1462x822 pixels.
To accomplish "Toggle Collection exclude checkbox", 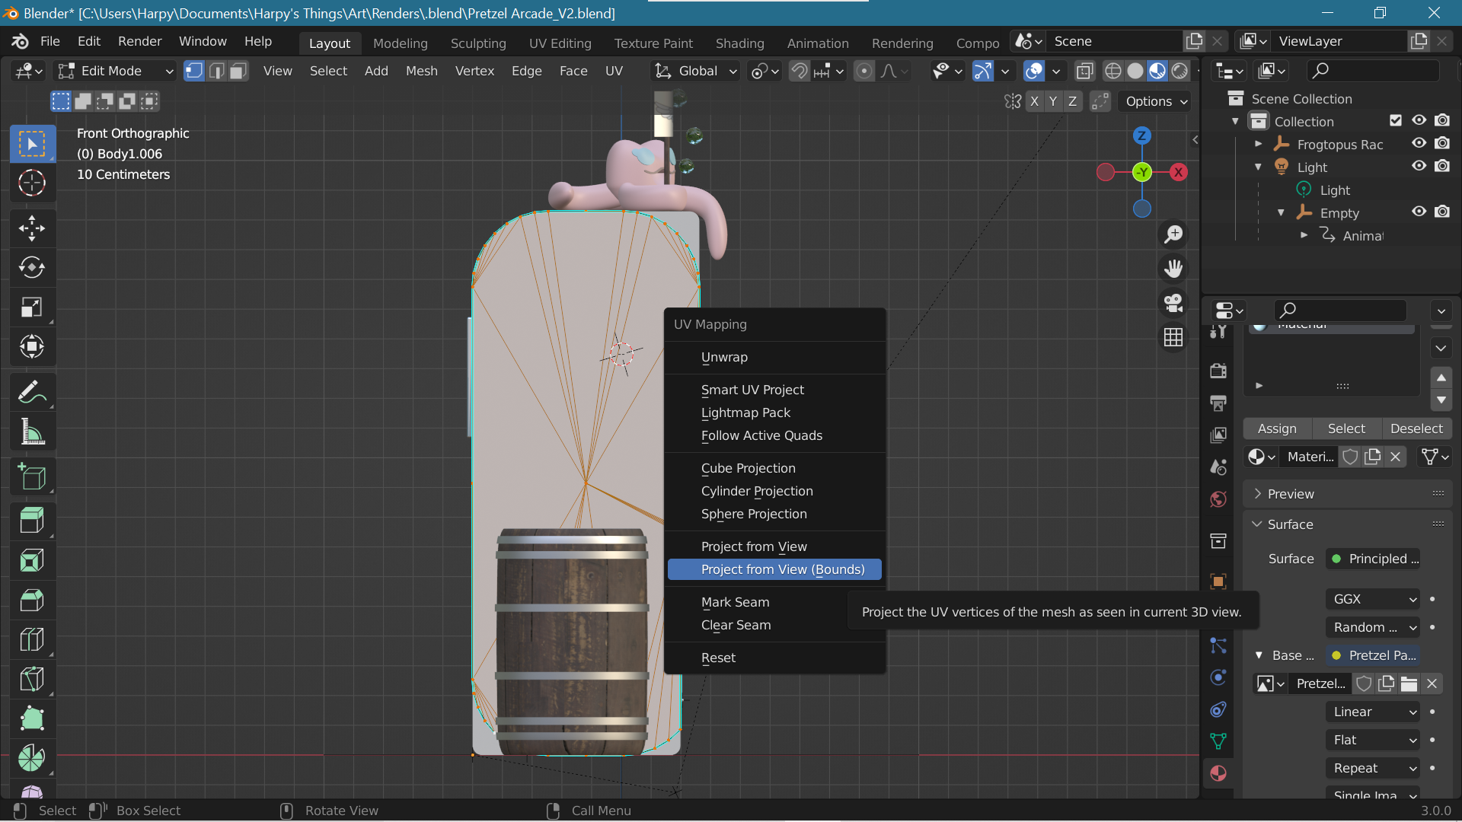I will (1396, 120).
